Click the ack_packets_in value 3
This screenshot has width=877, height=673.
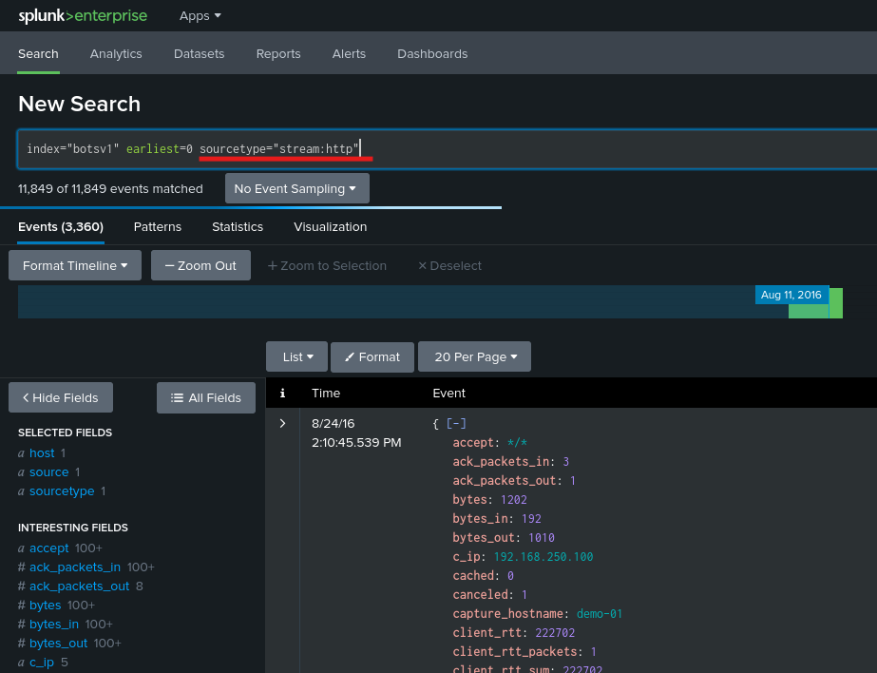coord(566,462)
